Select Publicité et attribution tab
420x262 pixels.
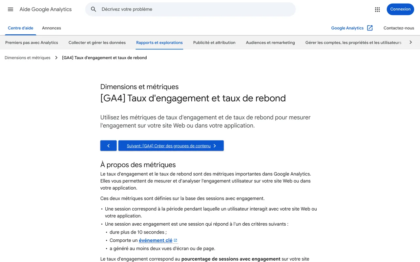click(x=214, y=43)
